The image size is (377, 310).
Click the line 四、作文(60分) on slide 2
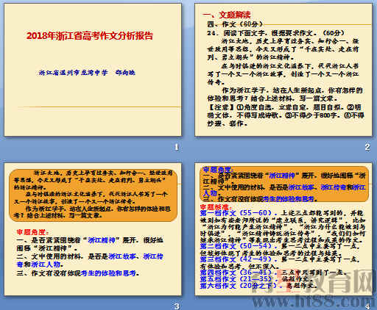[x=235, y=24]
